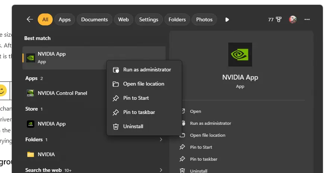Switch to the Documents filter tab
The width and height of the screenshot is (328, 173).
click(95, 19)
